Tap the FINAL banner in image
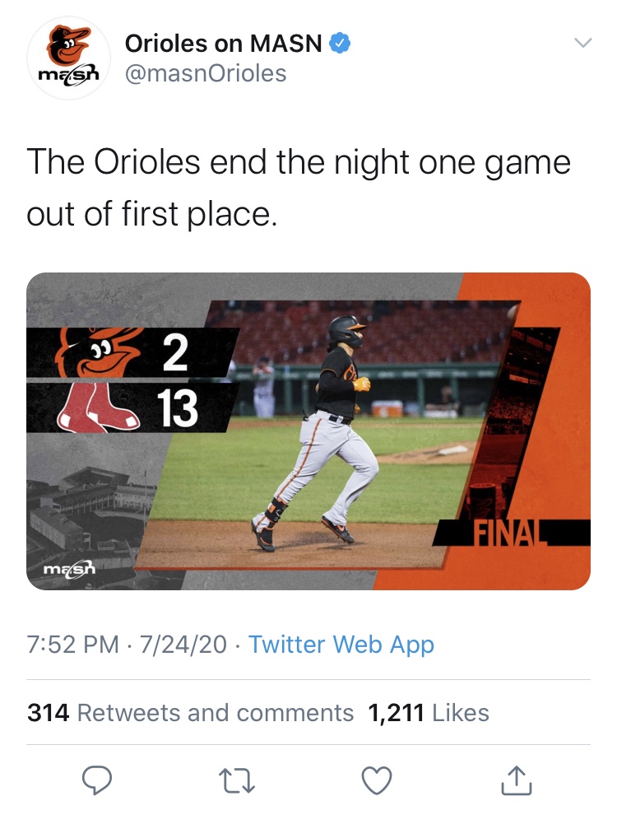 coord(511,533)
